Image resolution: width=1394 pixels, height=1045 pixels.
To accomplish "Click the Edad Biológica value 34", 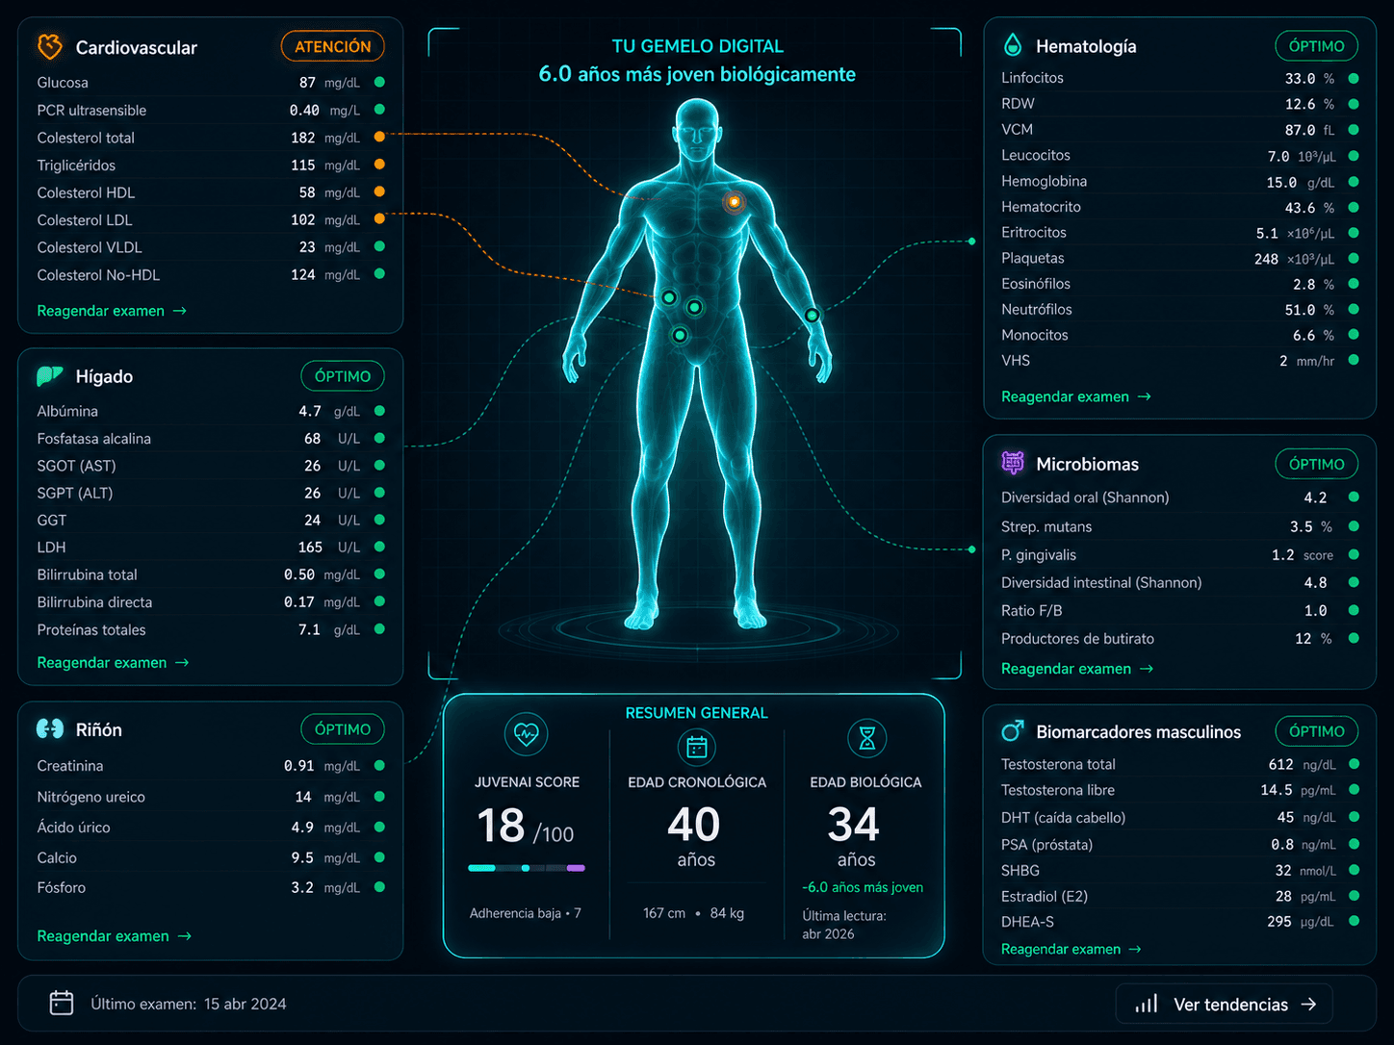I will pyautogui.click(x=854, y=824).
